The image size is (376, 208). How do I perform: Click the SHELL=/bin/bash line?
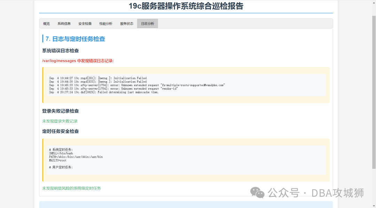(x=61, y=153)
